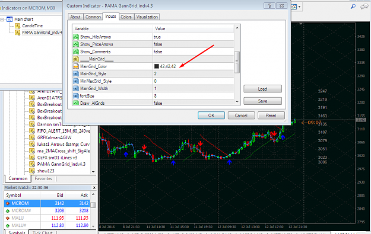Open the Colors tab

click(x=126, y=17)
